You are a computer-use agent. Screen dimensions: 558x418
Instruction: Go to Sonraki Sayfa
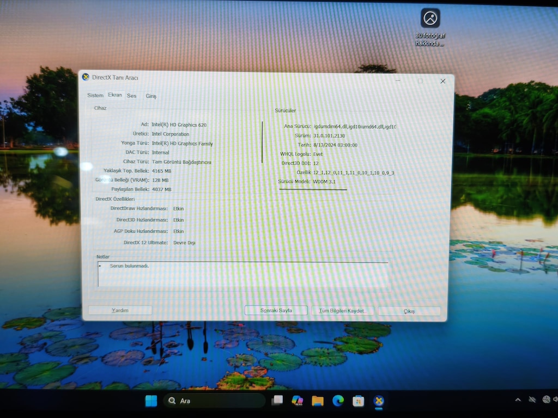(276, 310)
